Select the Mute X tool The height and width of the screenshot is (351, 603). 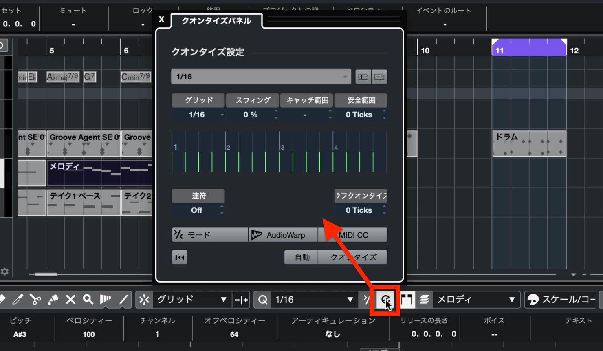click(x=70, y=300)
